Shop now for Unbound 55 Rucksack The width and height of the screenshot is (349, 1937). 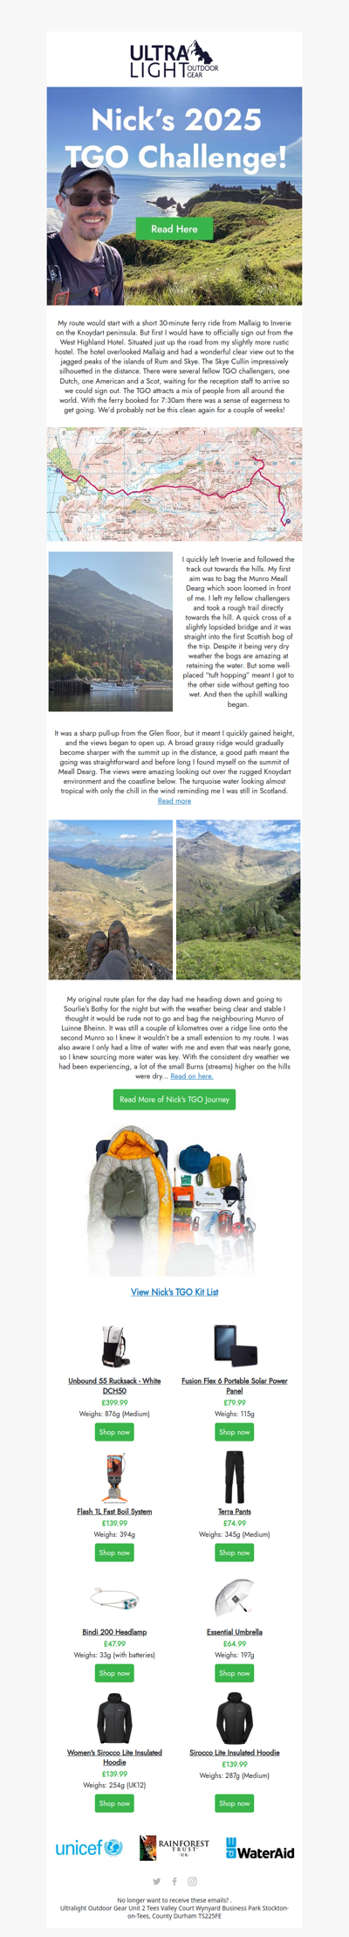coord(114,1432)
